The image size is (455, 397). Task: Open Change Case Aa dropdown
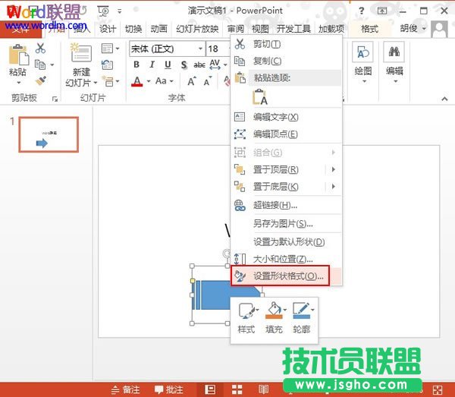click(165, 80)
